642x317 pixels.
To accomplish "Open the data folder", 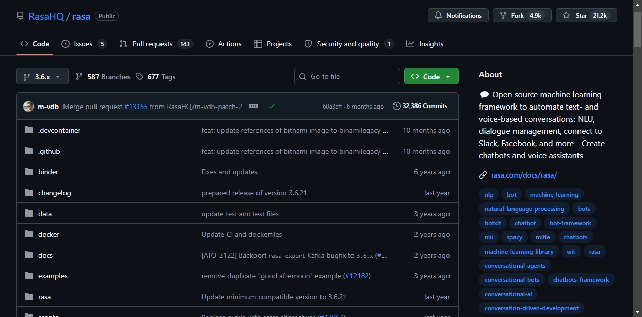I will coord(45,214).
